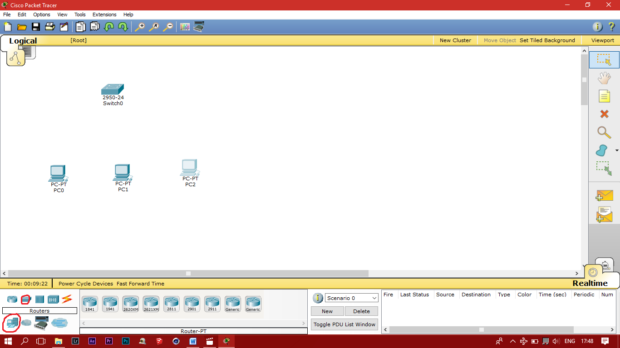Open the Tools menu
620x348 pixels.
coord(80,14)
